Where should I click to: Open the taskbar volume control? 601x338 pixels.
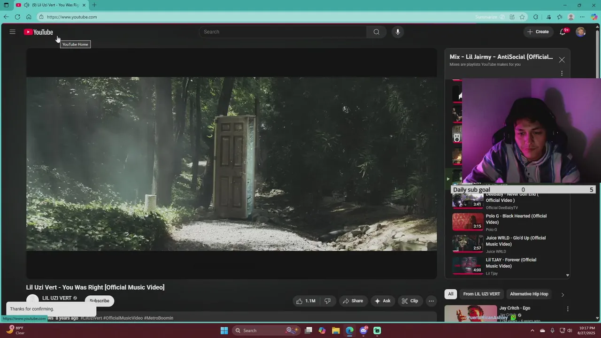coord(570,330)
